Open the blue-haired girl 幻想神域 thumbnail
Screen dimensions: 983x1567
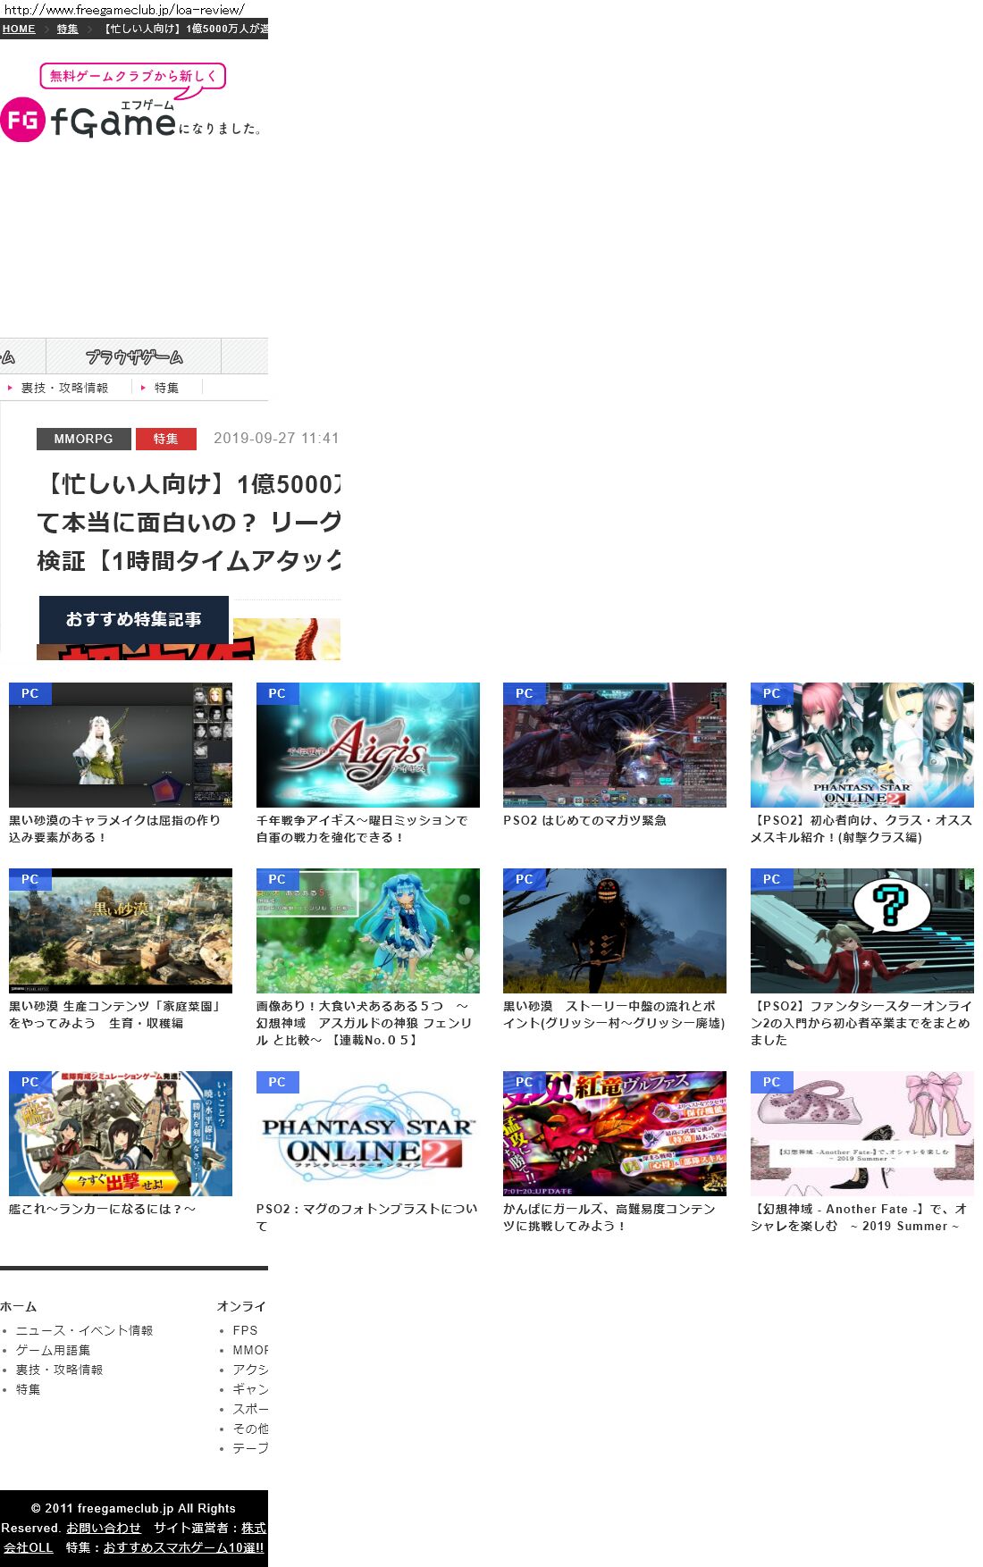(368, 931)
